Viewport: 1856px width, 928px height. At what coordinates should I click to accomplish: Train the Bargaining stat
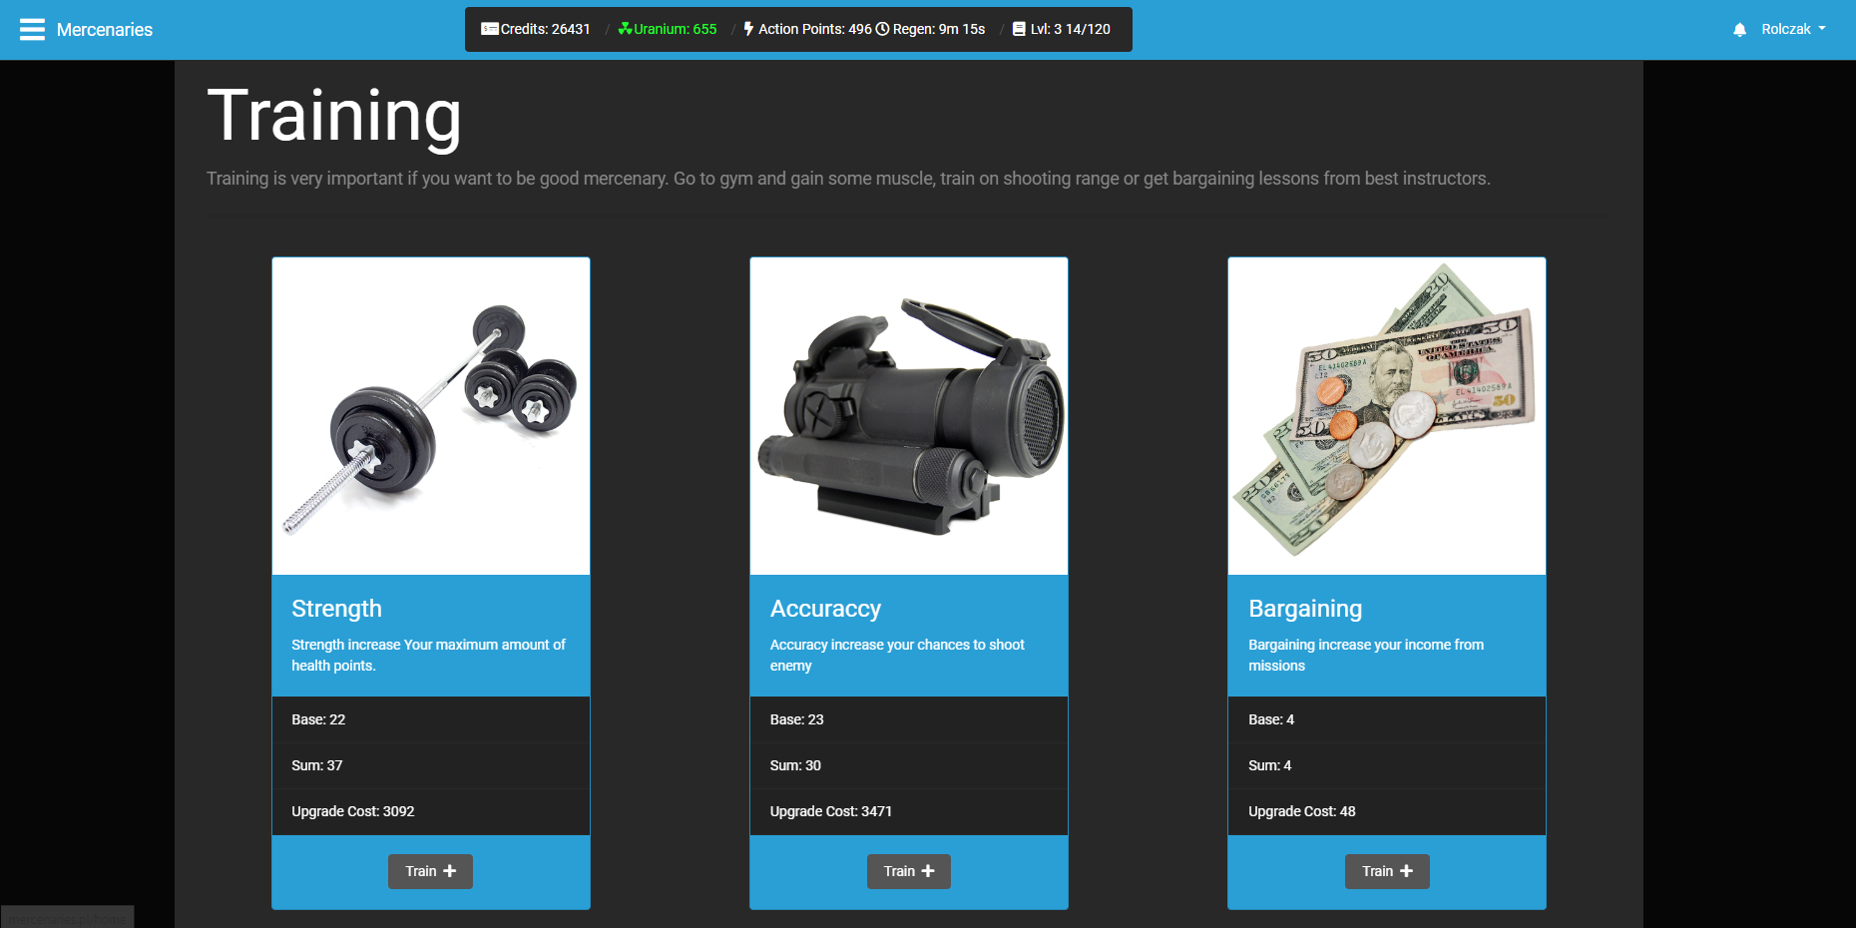(1387, 871)
